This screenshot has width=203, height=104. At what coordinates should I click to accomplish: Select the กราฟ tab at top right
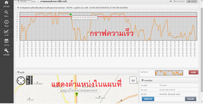[x=192, y=1]
